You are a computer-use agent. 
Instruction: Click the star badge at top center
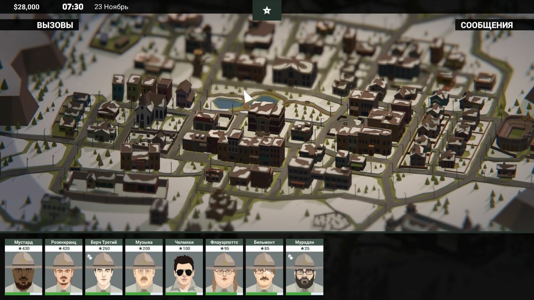[x=267, y=10]
